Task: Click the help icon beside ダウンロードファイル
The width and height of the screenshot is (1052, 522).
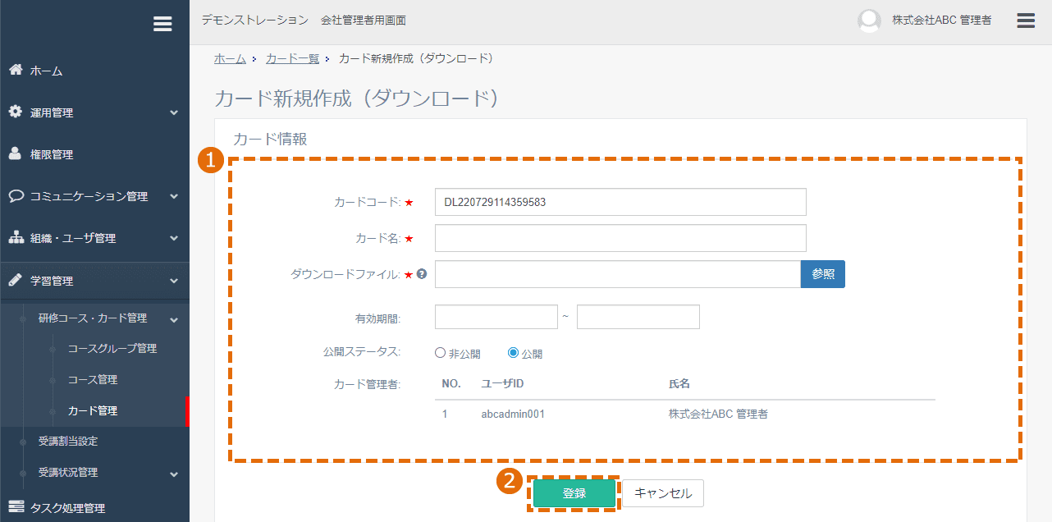Action: [x=422, y=274]
